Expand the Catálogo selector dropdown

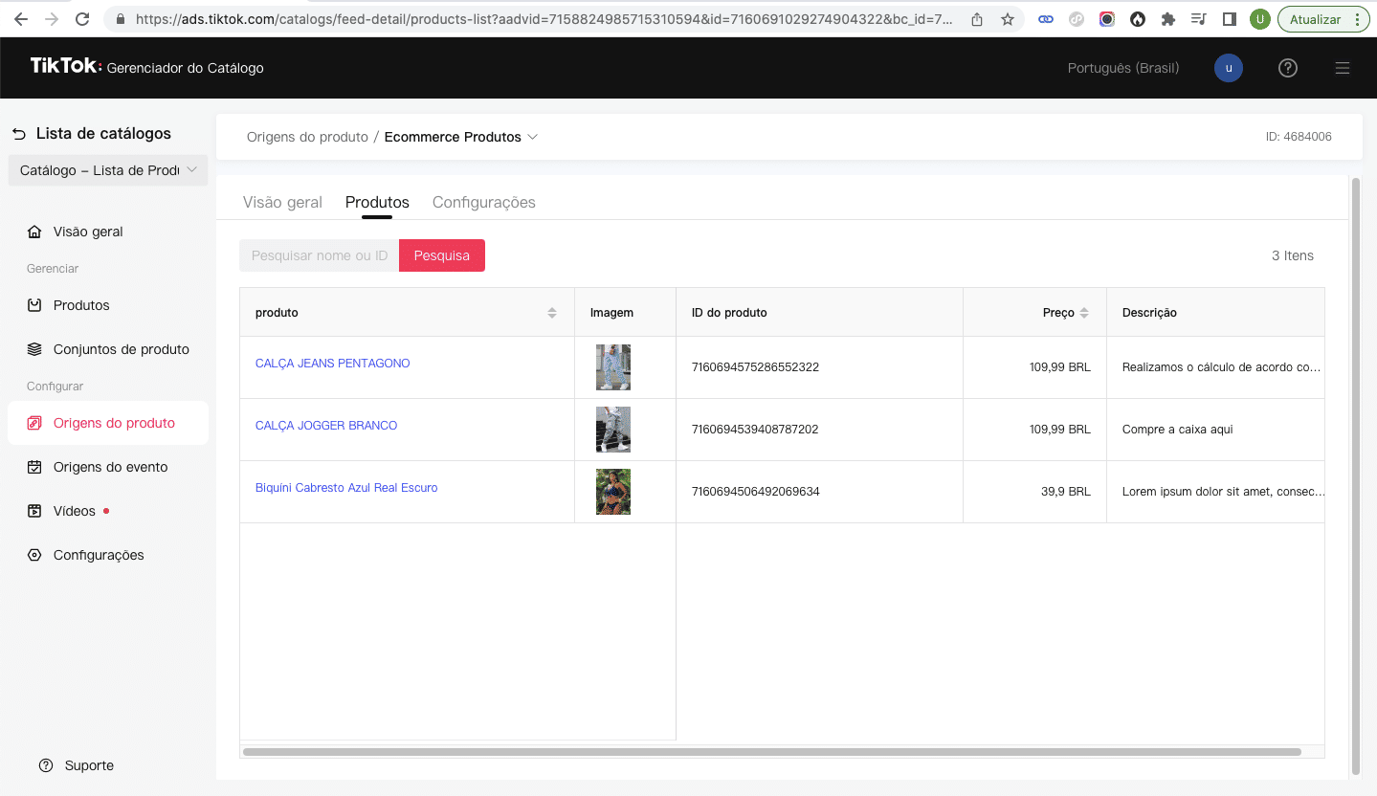pos(107,170)
